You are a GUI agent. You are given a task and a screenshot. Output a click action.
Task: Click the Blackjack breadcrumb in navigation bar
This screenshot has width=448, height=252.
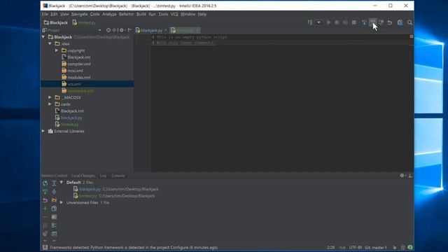click(56, 22)
